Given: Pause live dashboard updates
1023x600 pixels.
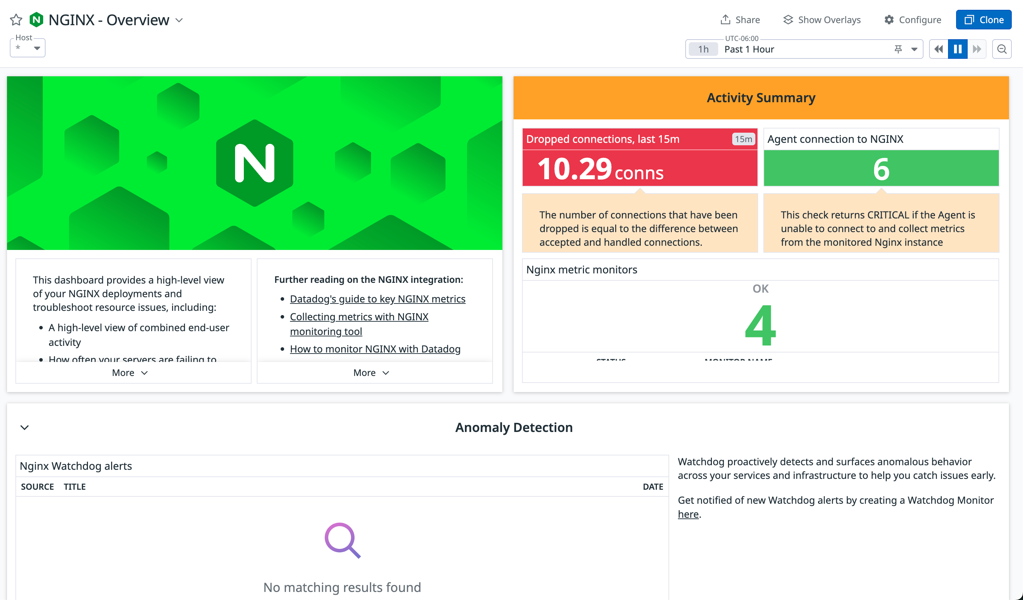Looking at the screenshot, I should (x=957, y=49).
